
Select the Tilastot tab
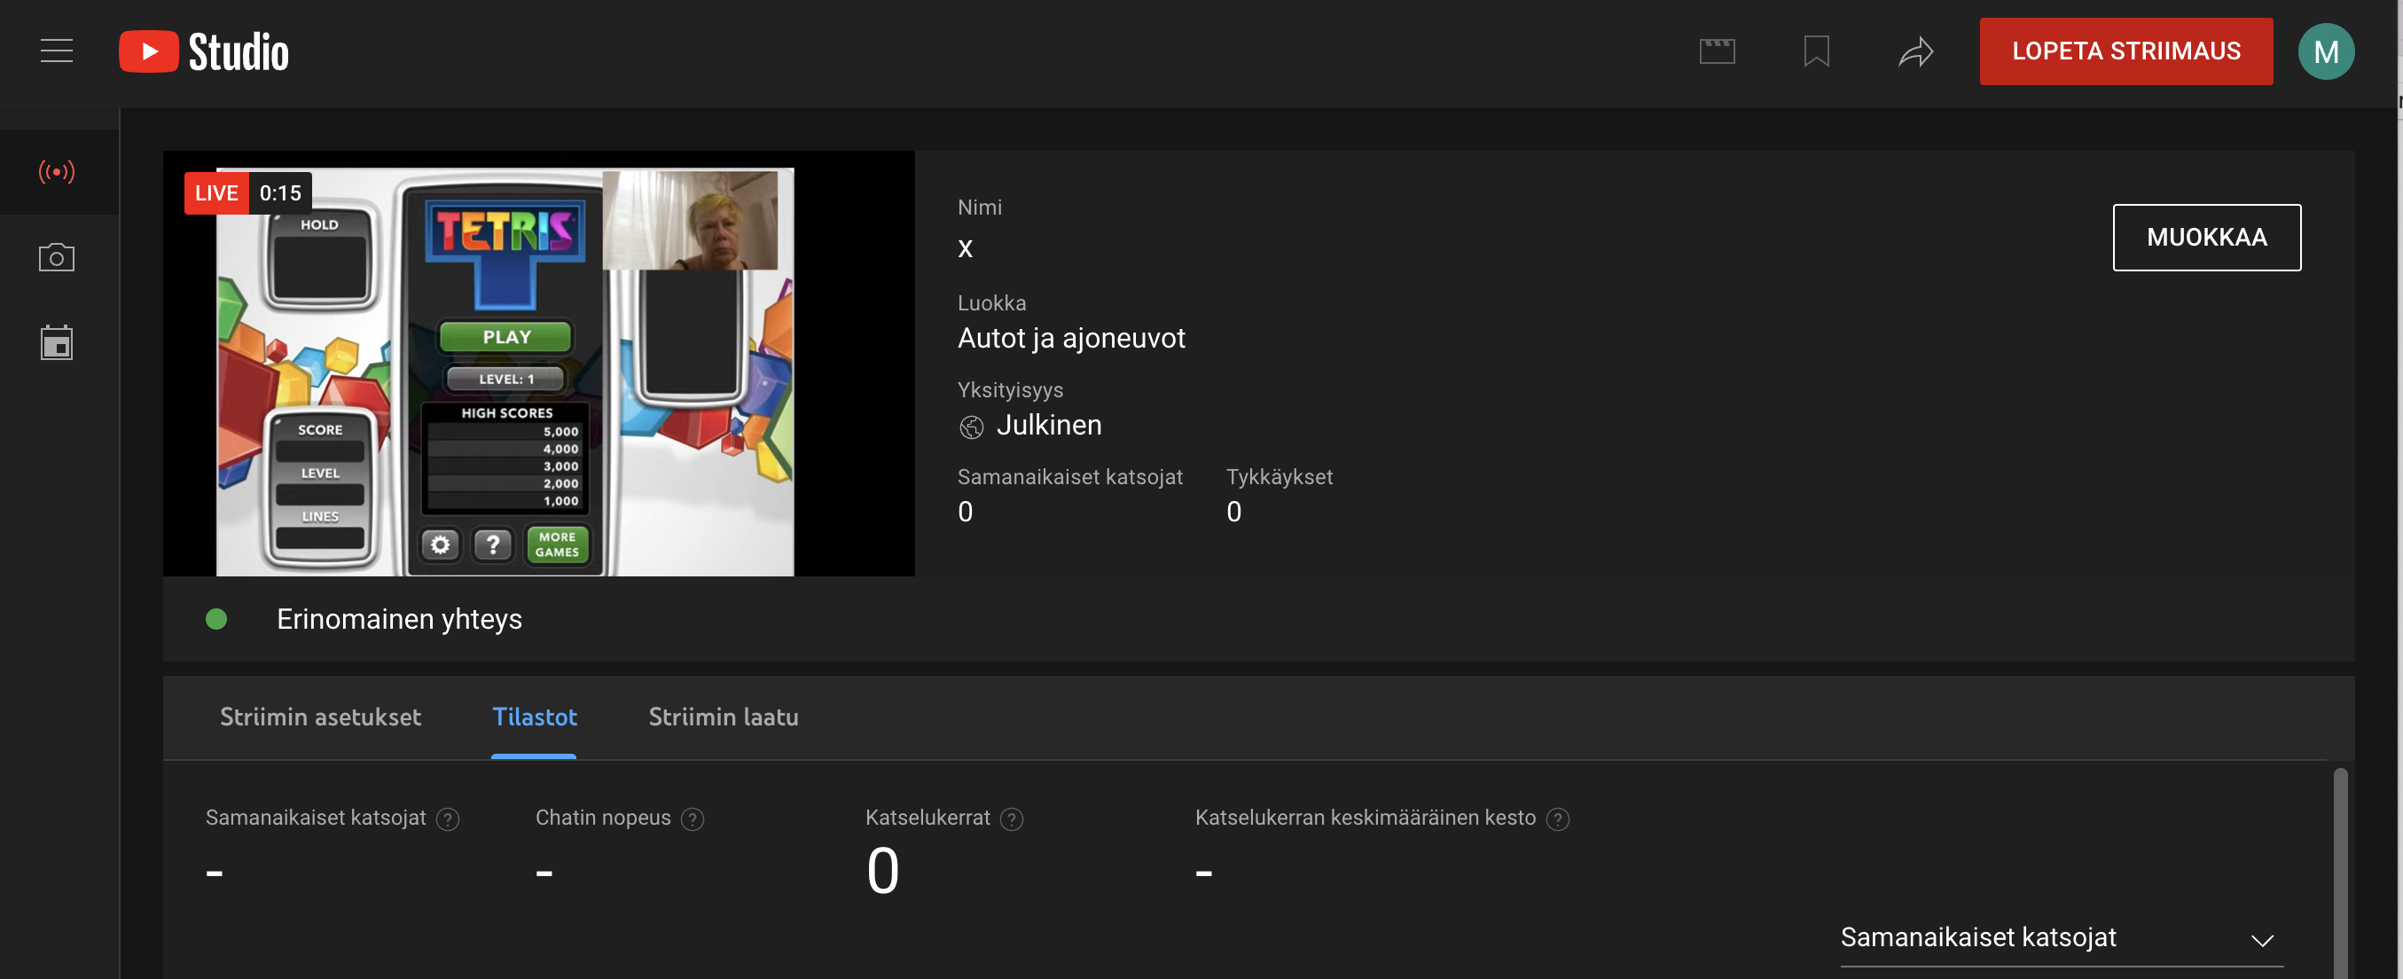[534, 717]
